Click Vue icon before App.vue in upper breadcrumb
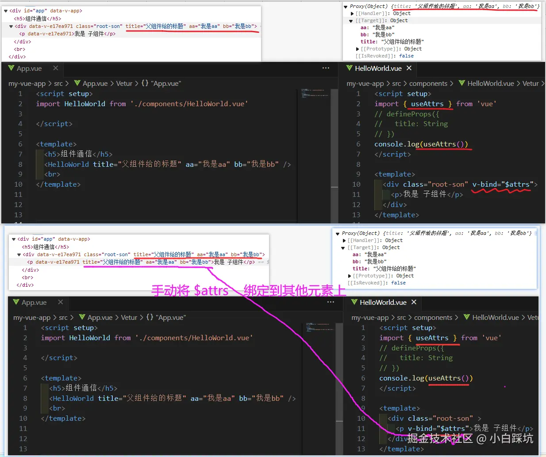 tap(77, 83)
